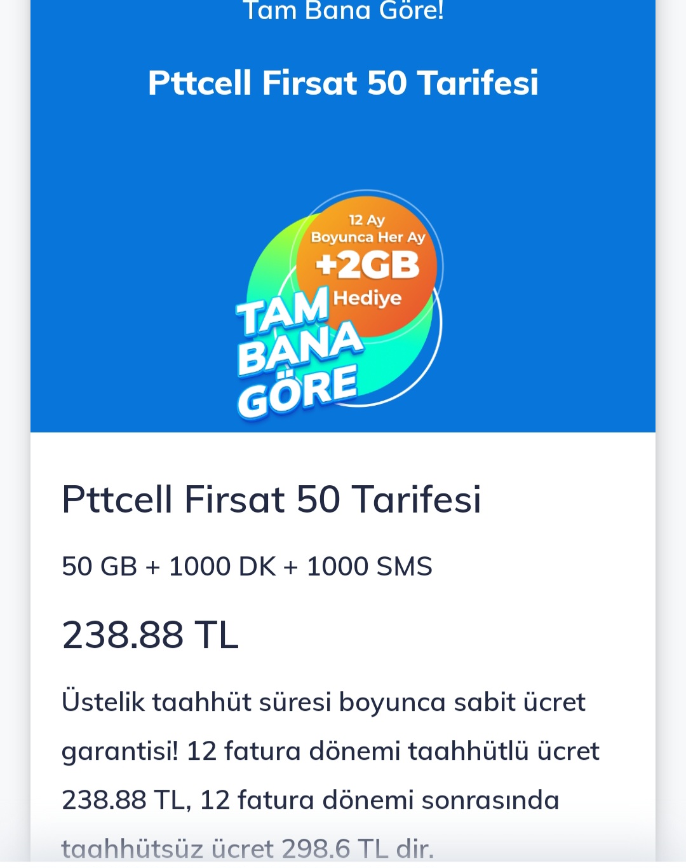Open the dark Pttcell Firsat 50 Tarifesi heading

[271, 499]
